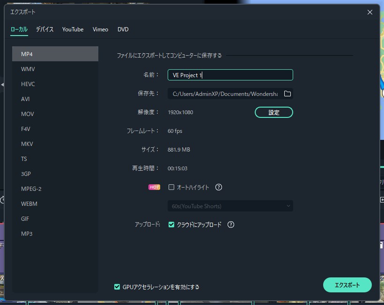Viewport: 384px width, 305px height.
Task: Click help icon next to オートハイライト
Action: 218,187
